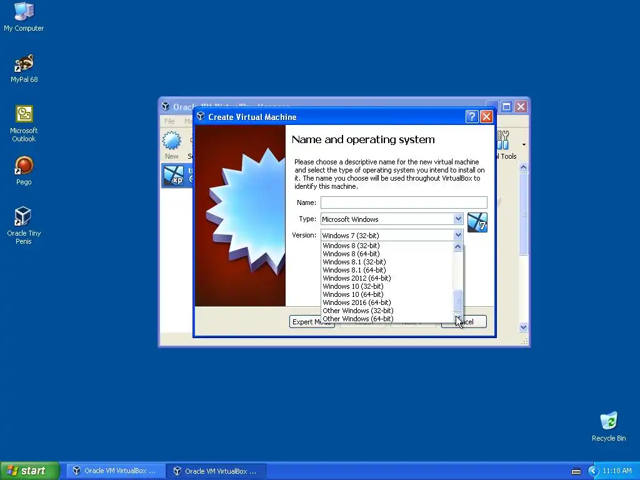This screenshot has width=640, height=480.
Task: Click the help question mark in dialog title
Action: tap(472, 117)
